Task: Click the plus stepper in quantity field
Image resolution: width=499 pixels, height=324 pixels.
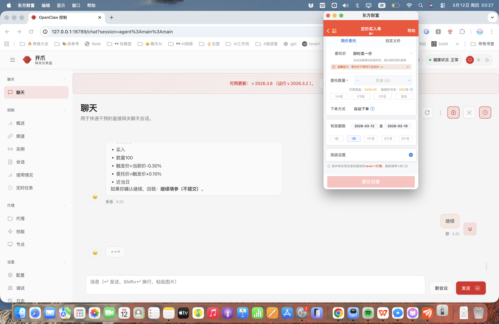Action: [409, 81]
